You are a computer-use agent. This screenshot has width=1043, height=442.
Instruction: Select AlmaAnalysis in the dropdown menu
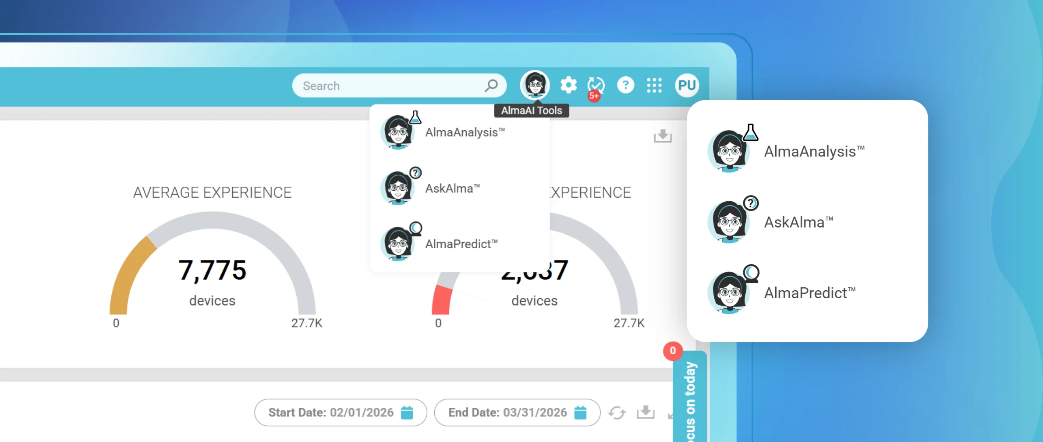point(460,132)
